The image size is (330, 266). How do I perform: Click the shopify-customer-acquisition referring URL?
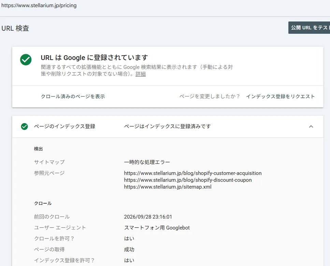193,173
